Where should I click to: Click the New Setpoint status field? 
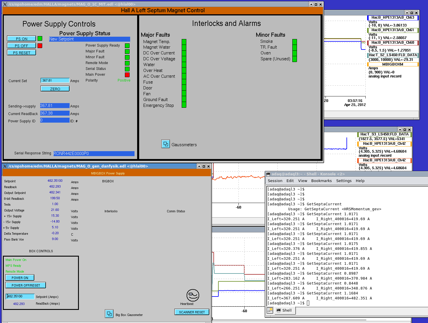click(x=89, y=39)
